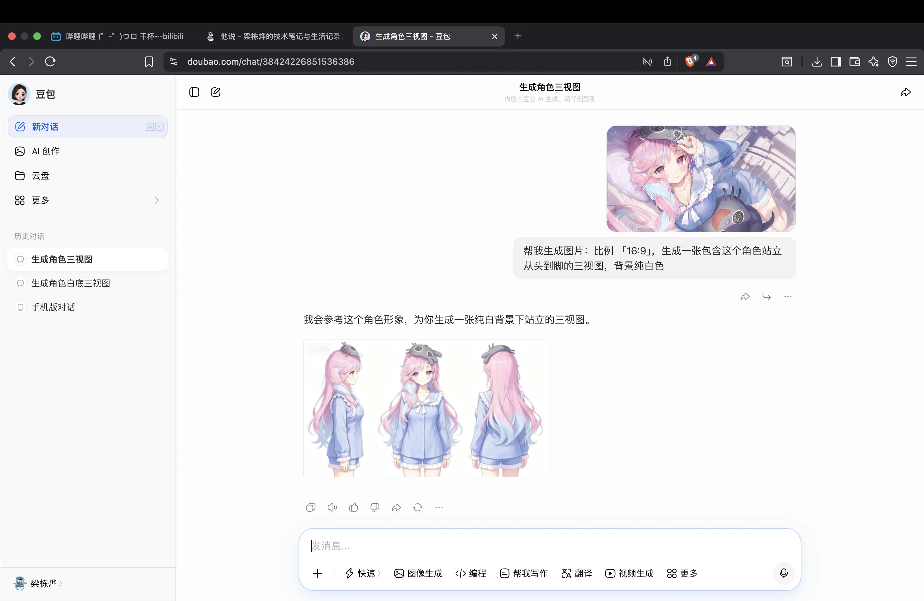The width and height of the screenshot is (924, 601).
Task: Open 云盘 from the sidebar
Action: 88,176
